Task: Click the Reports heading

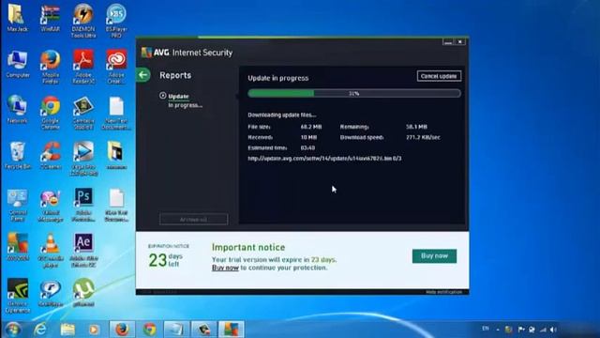Action: click(x=175, y=75)
